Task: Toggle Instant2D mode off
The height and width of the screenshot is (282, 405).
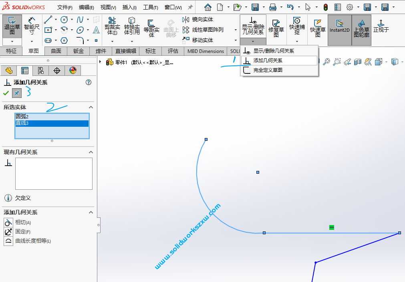Action: coord(339,26)
